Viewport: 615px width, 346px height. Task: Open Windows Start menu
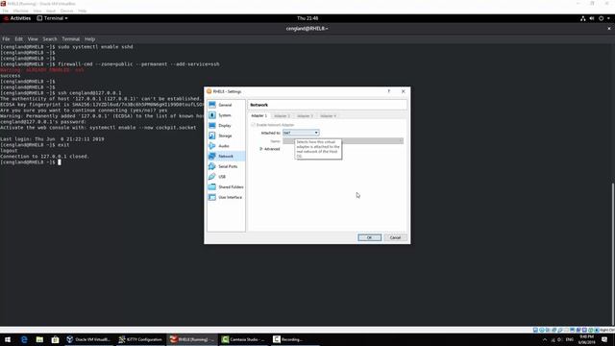click(8, 339)
